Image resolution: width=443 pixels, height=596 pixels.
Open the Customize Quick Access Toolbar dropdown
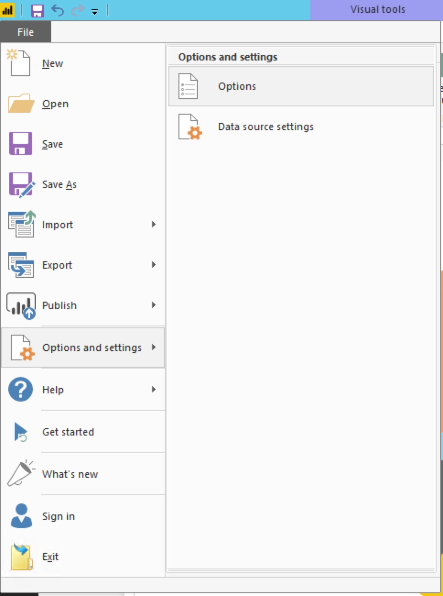pos(95,12)
